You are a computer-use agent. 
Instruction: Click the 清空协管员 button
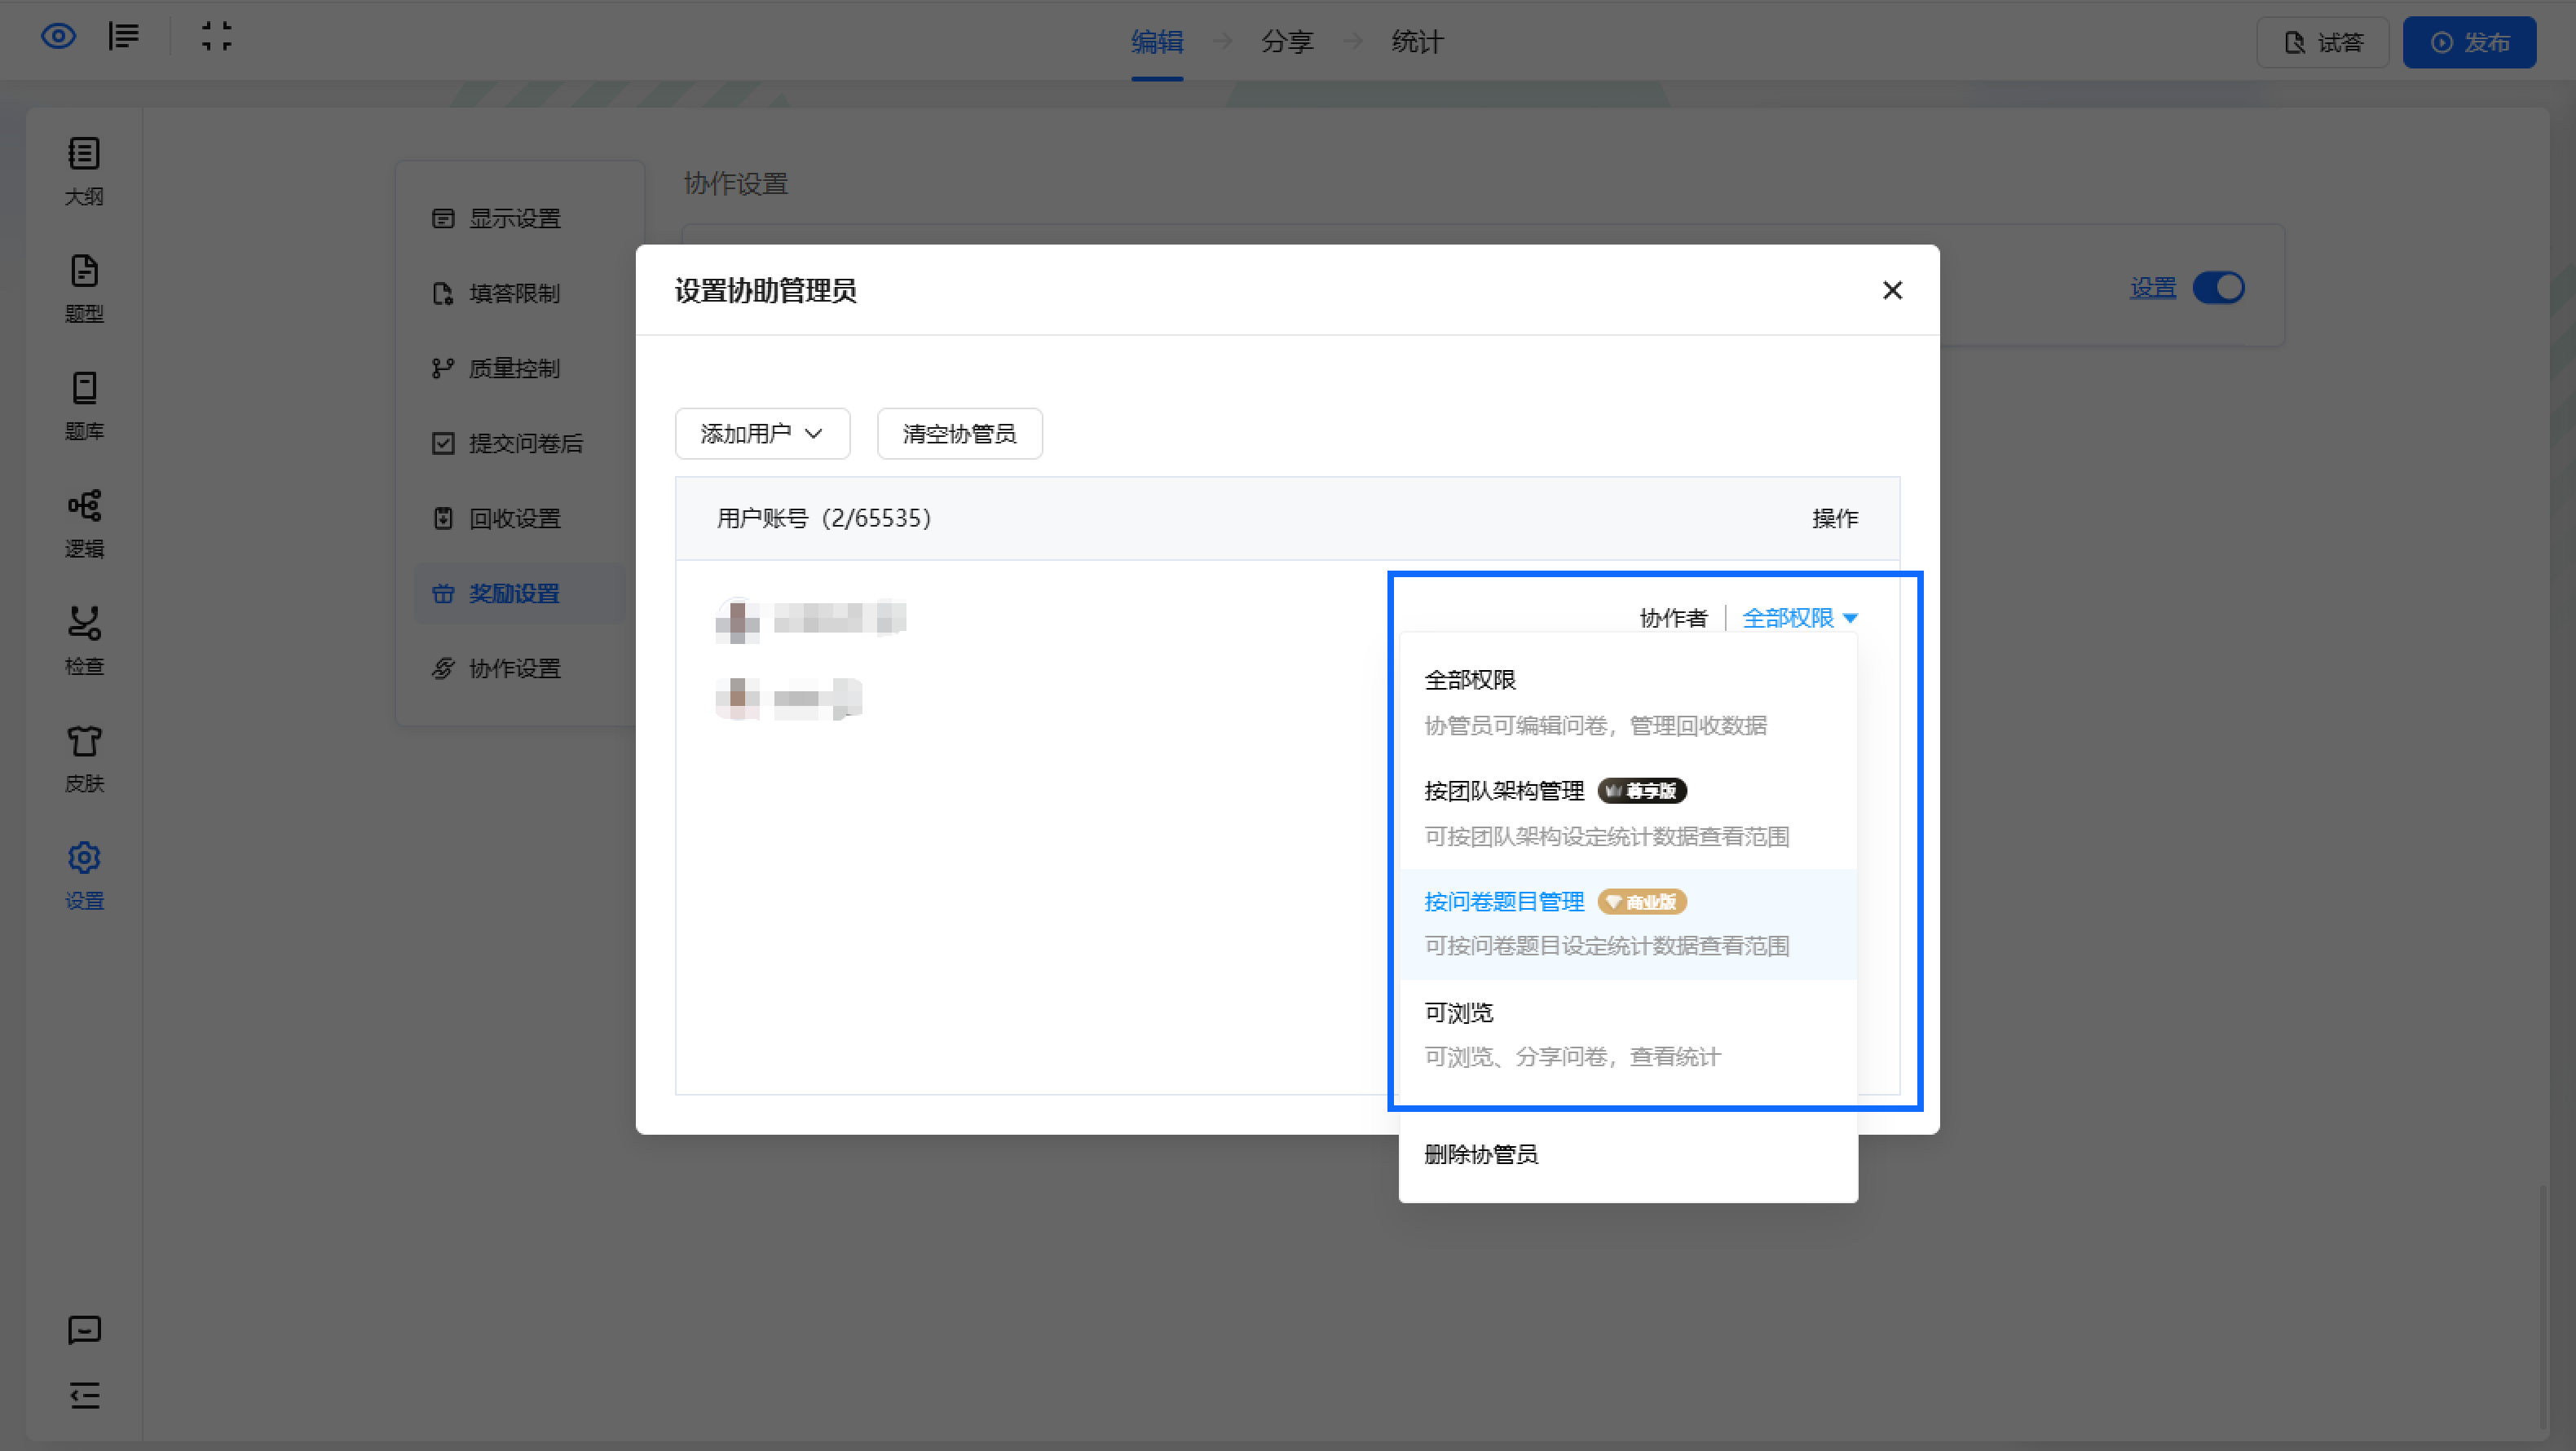tap(959, 433)
